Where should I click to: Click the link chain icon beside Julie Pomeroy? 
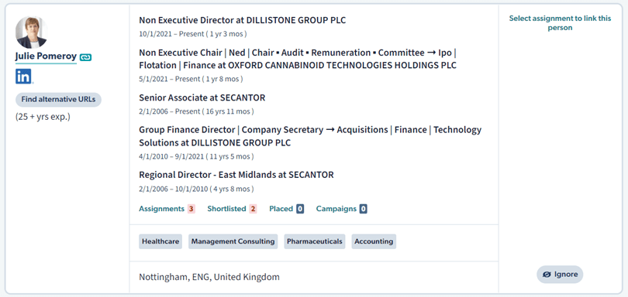[x=85, y=57]
